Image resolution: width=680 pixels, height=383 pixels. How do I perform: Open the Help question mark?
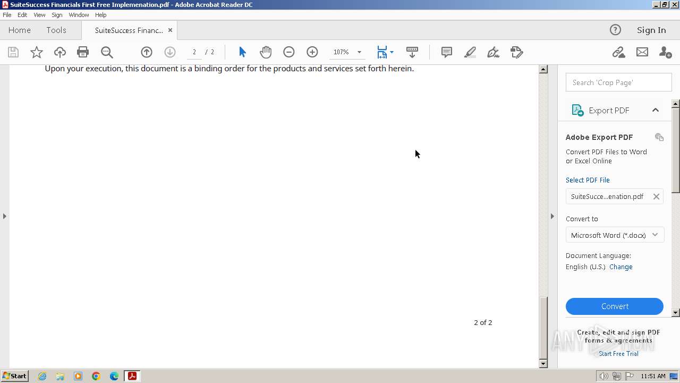(x=615, y=30)
